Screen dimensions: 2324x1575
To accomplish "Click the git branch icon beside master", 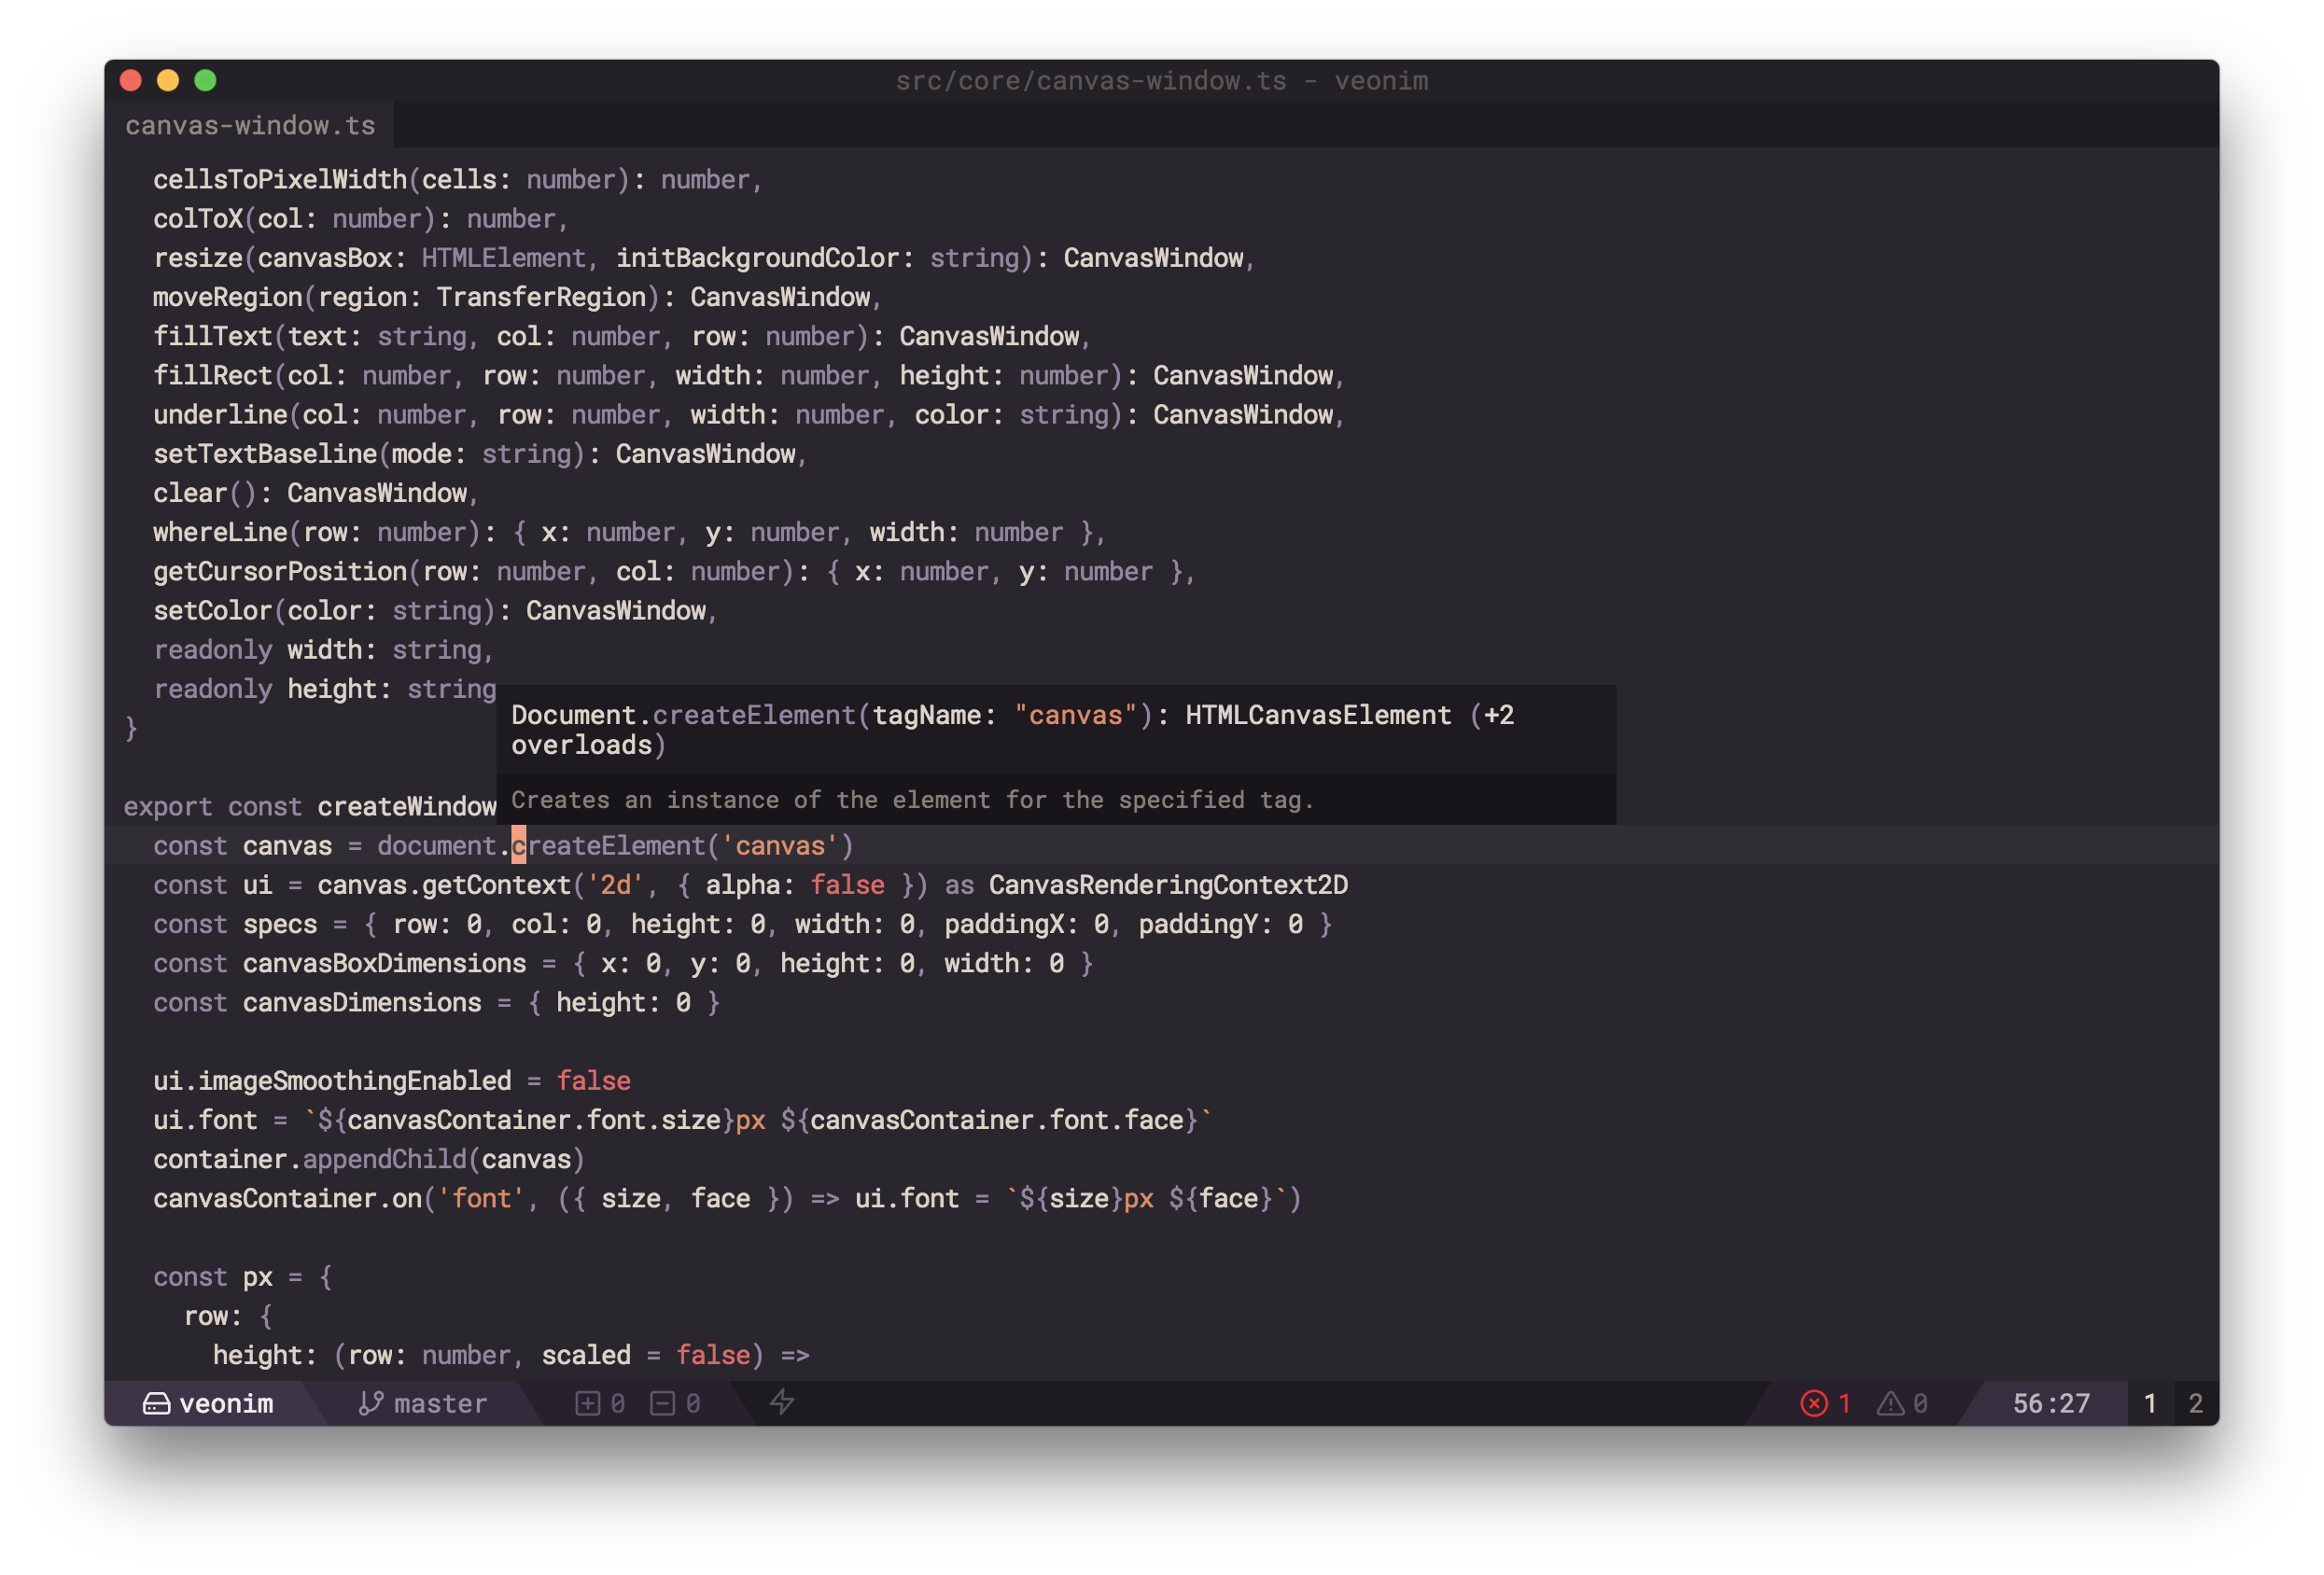I will click(370, 1404).
